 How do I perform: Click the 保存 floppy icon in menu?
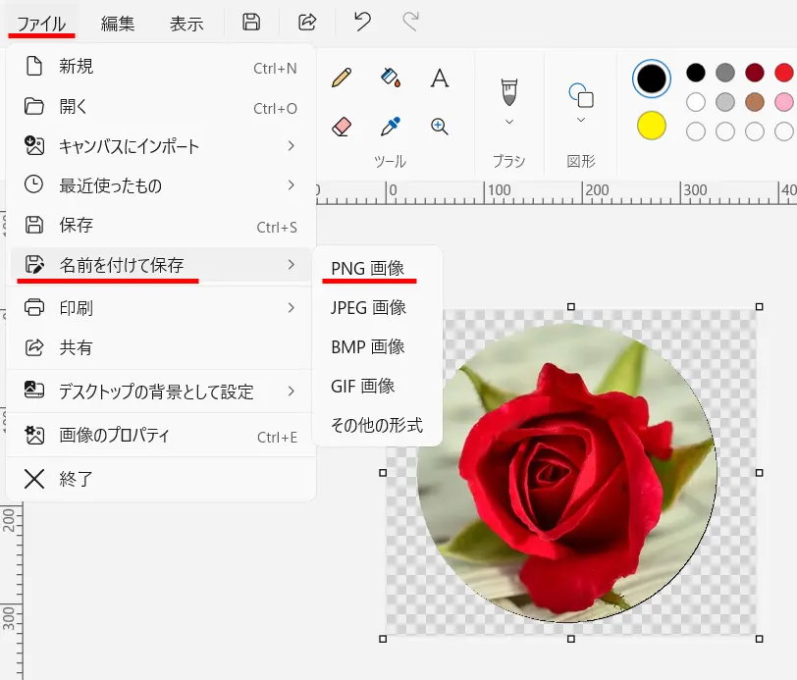click(x=34, y=224)
